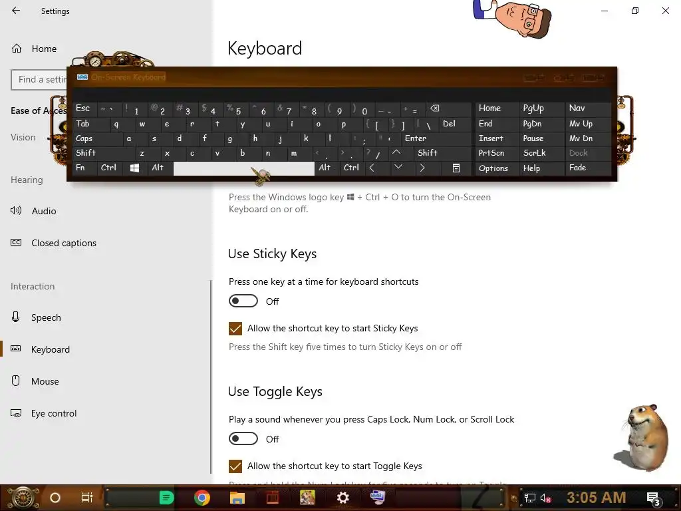Toggle the left Ctrl key on On-Screen Keyboard
The height and width of the screenshot is (511, 681).
110,168
